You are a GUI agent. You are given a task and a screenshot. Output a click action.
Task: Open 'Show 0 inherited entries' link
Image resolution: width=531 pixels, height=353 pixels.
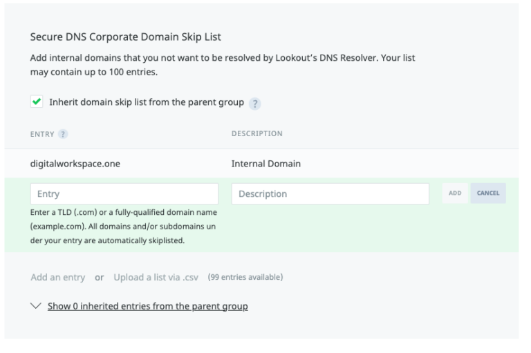[x=147, y=306]
